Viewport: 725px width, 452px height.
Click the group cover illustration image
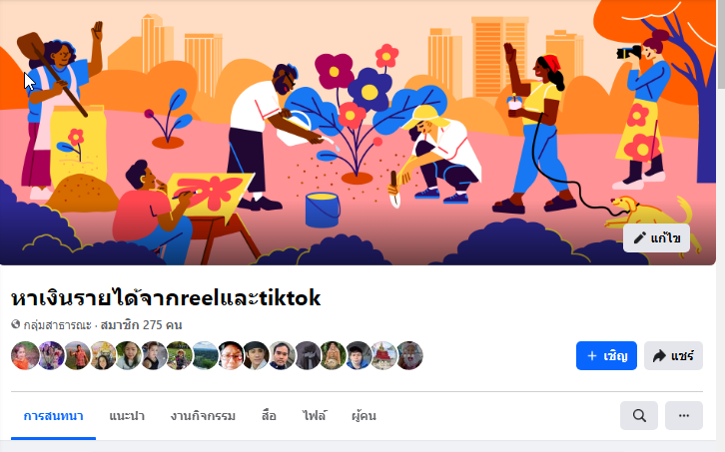click(358, 133)
